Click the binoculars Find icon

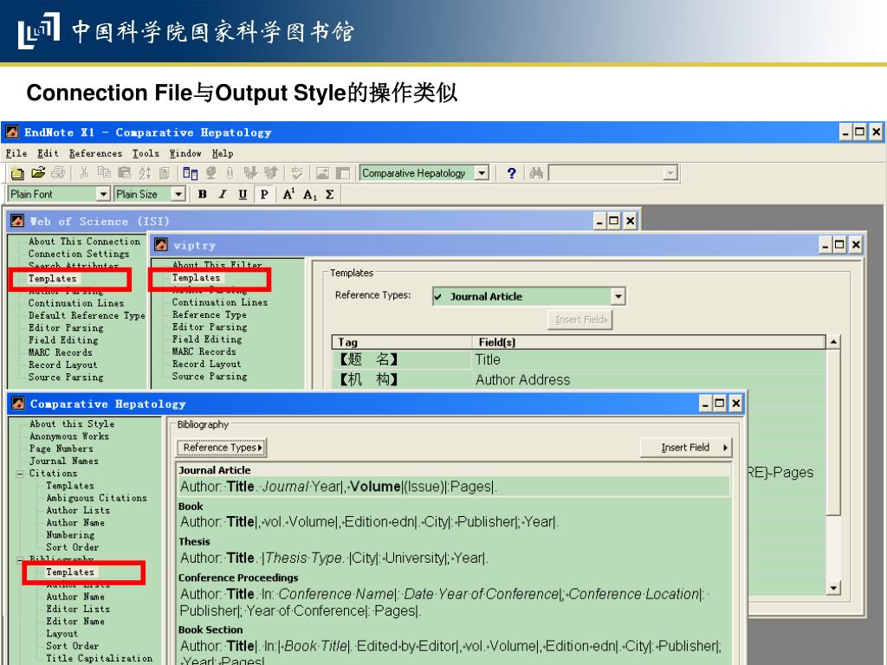click(536, 173)
